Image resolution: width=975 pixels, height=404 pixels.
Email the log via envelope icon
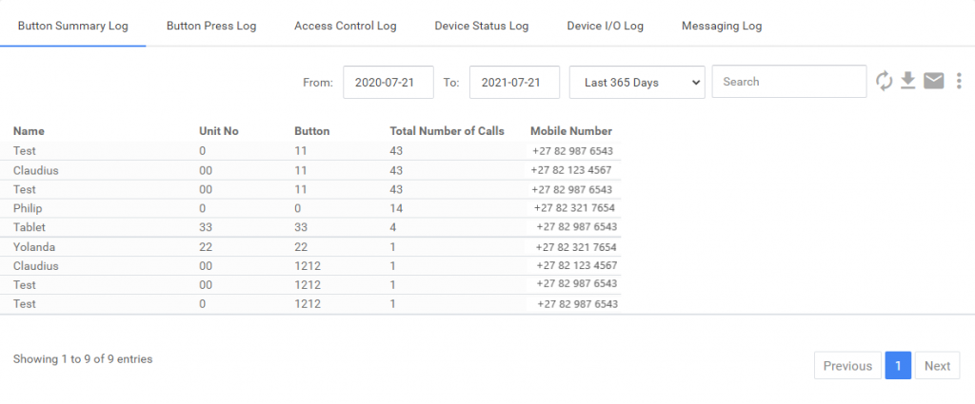[x=933, y=82]
